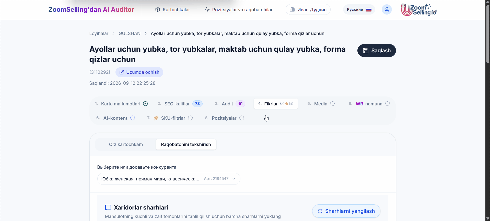This screenshot has height=221, width=490.
Task: Click the user profile avatar icon
Action: coord(387,10)
